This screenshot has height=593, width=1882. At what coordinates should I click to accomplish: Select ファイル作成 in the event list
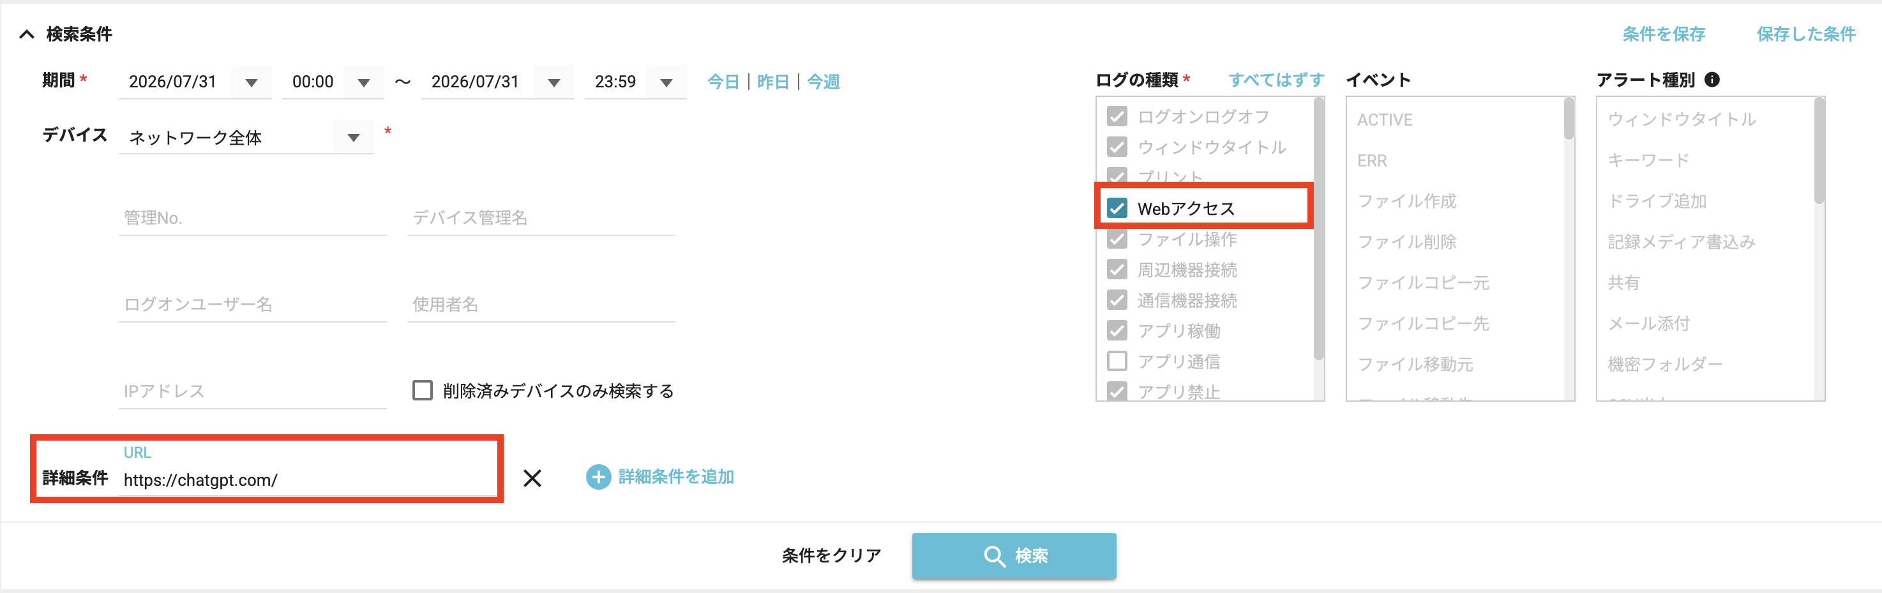(x=1407, y=201)
